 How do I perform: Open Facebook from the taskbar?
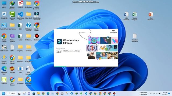pyautogui.click(x=72, y=94)
